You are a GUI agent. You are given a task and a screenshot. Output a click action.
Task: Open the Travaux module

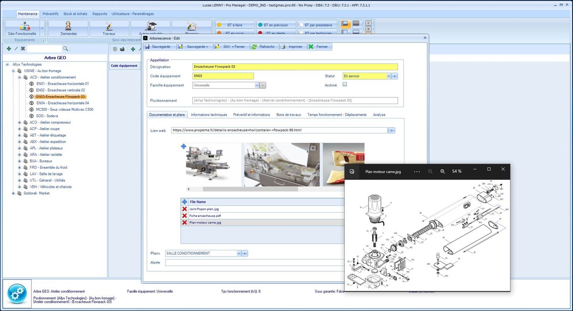tap(109, 29)
